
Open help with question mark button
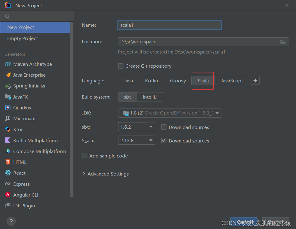click(11, 221)
